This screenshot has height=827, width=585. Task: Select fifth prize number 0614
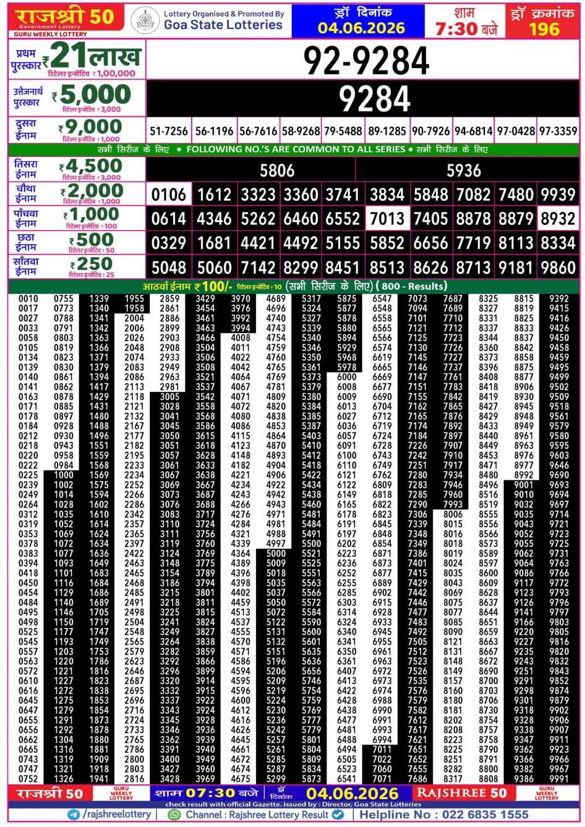pyautogui.click(x=169, y=219)
